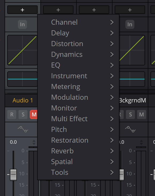155x196 pixels.
Task: Click Audio 1 volume fader handle
Action: [x=13, y=175]
